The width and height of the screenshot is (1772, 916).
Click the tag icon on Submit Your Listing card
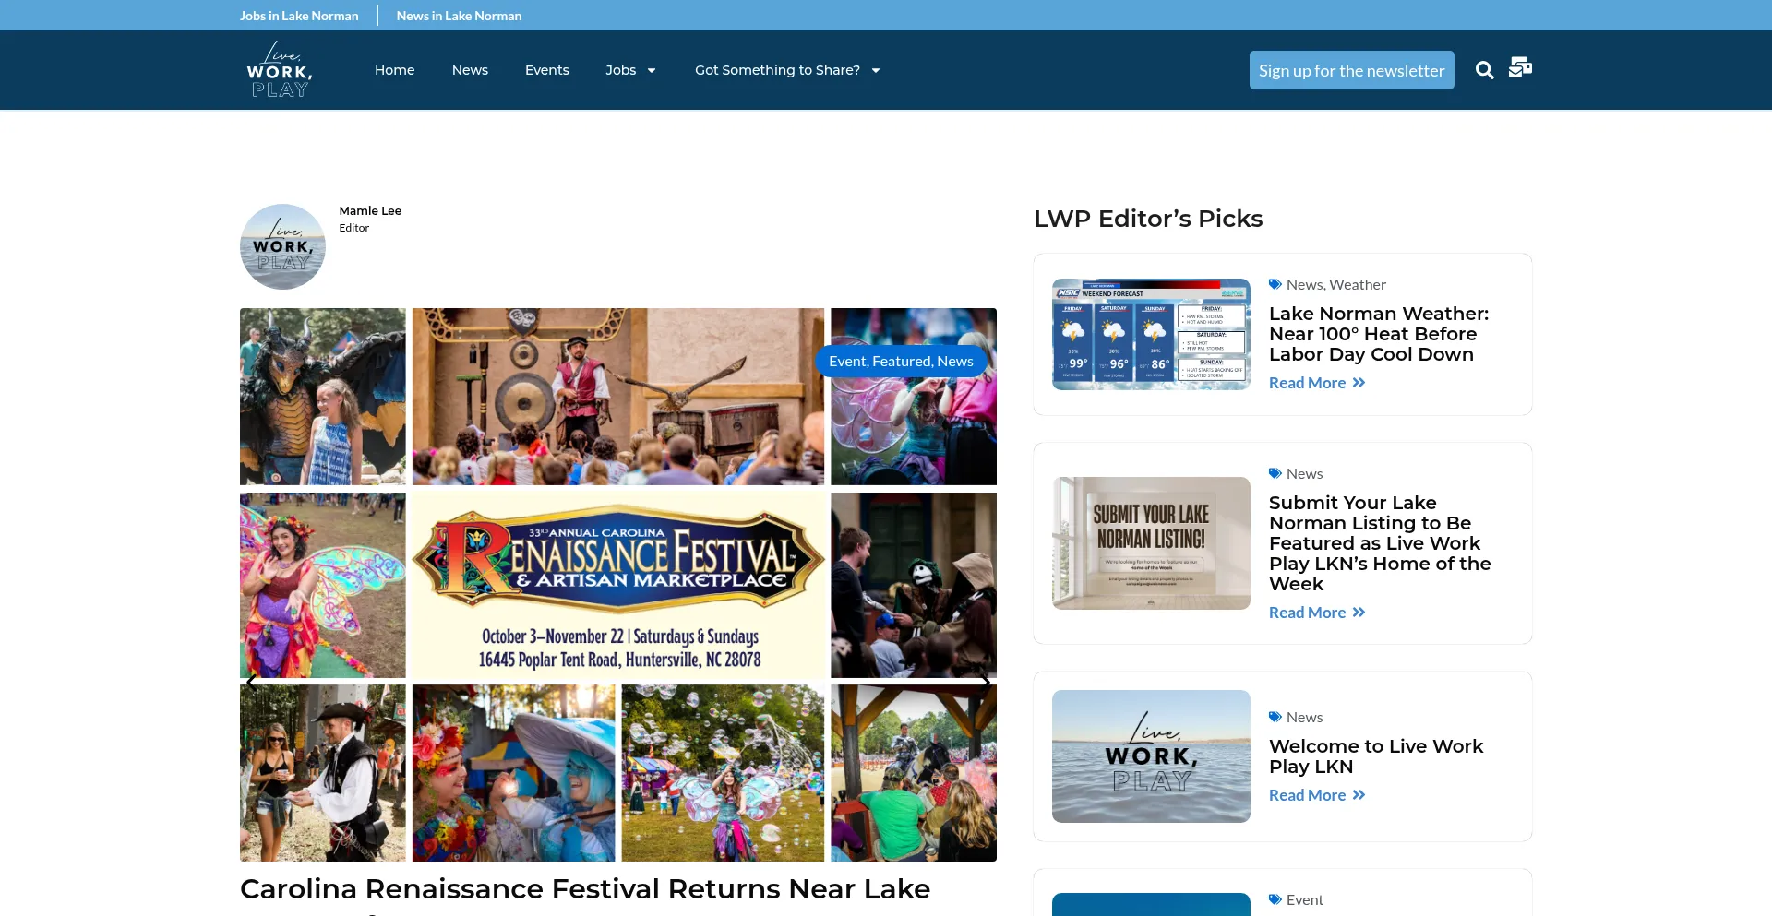pyautogui.click(x=1275, y=473)
